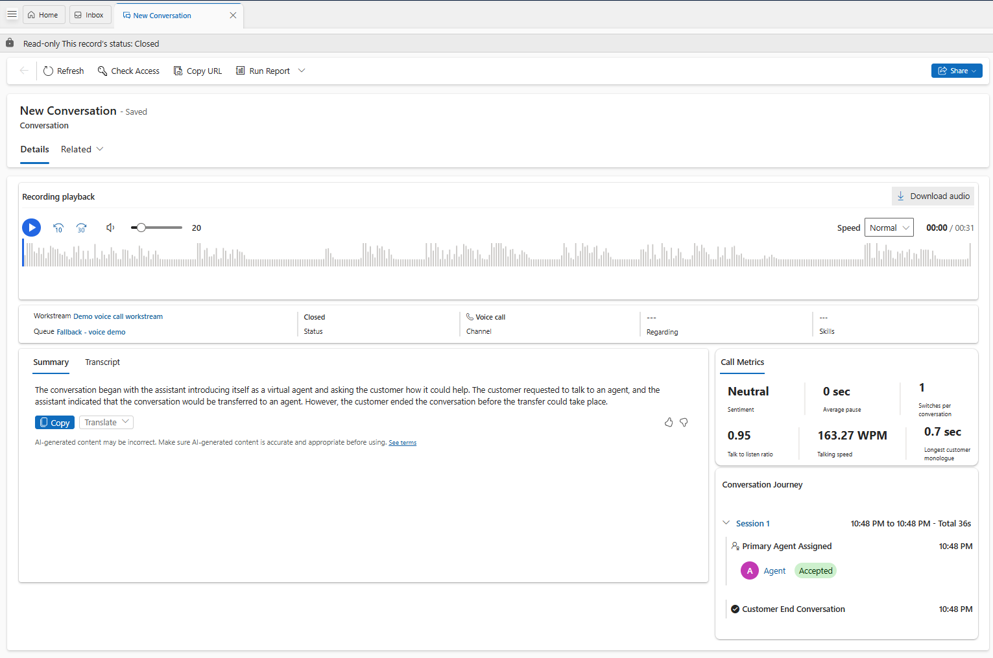This screenshot has width=993, height=658.
Task: Skip forward 30 seconds in recording
Action: point(82,228)
